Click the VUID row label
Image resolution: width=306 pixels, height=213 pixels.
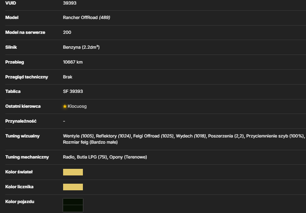(x=11, y=3)
